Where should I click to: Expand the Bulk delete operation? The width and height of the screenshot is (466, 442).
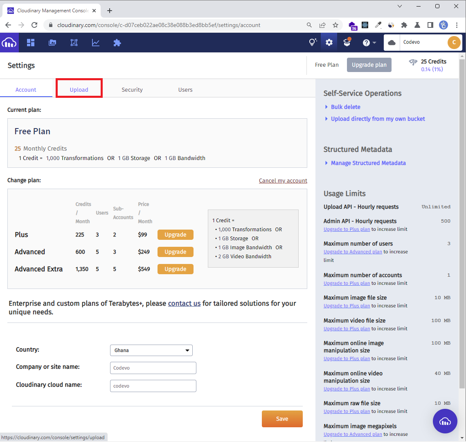[345, 107]
